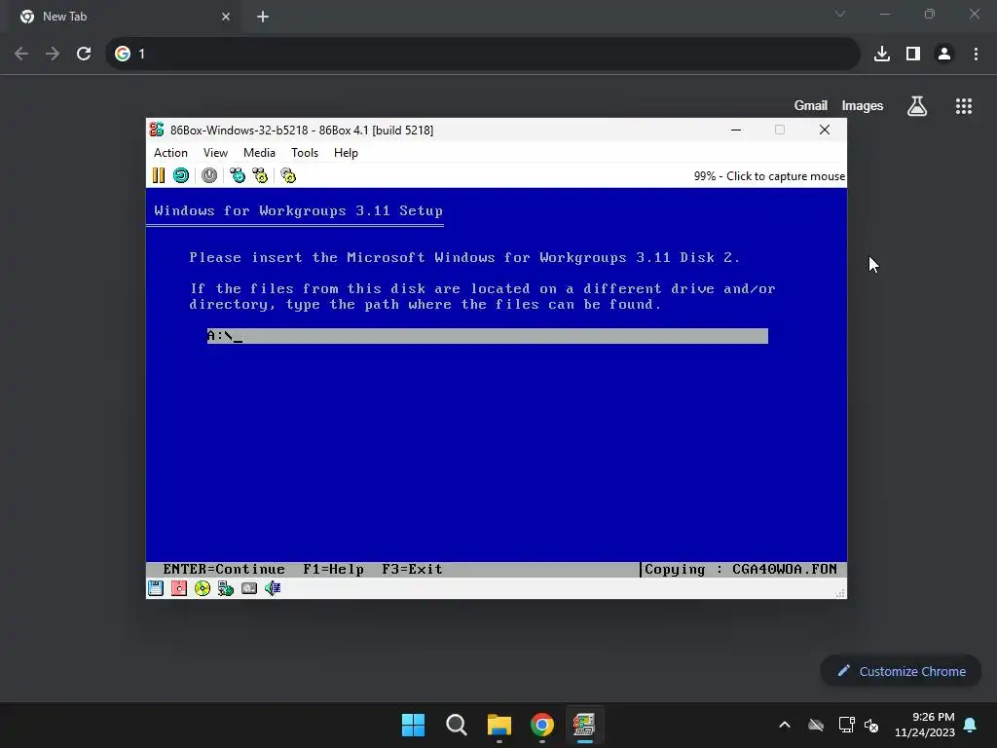Screen dimensions: 997x748
Task: Open Chrome three-dot menu
Action: point(976,54)
